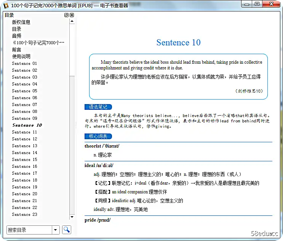Click the panel splitter handle dots

click(76, 125)
